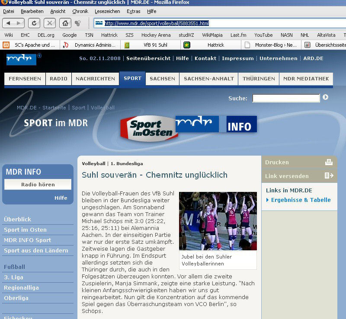Click the Drucken button
Image resolution: width=346 pixels, height=319 pixels.
coord(299,163)
